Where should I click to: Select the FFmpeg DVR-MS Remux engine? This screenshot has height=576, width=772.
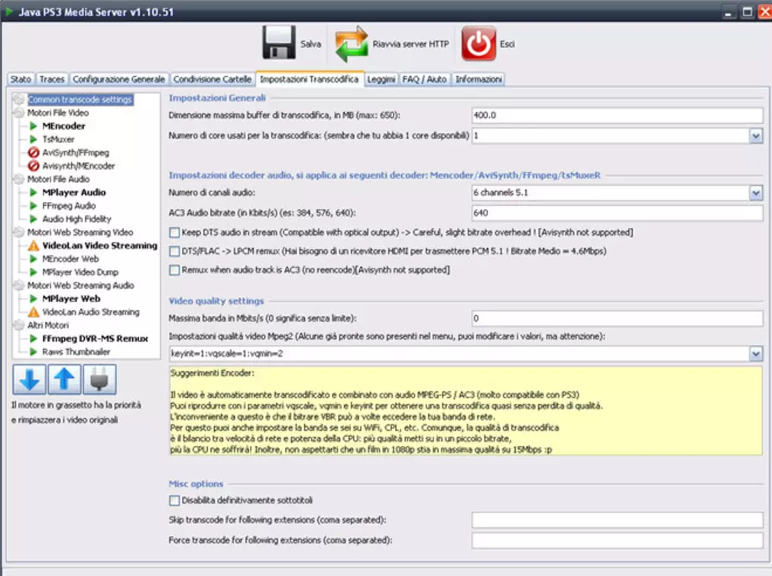point(79,337)
